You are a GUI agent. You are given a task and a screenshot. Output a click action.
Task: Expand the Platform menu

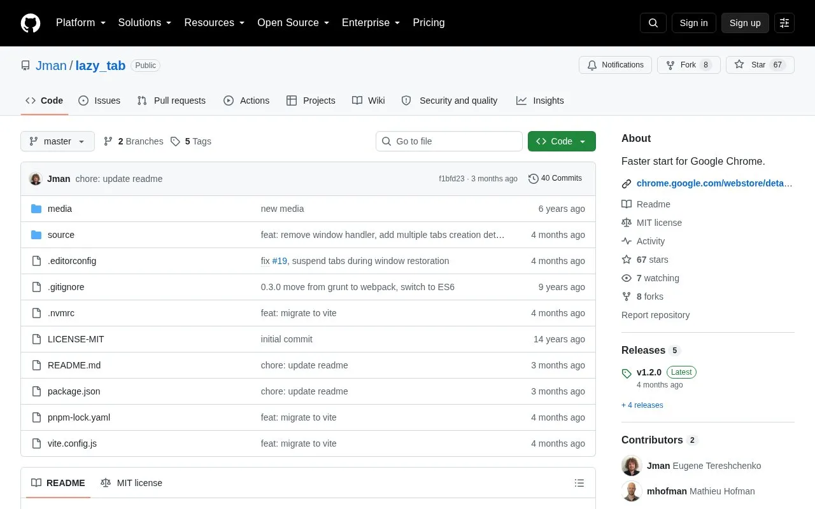click(81, 23)
